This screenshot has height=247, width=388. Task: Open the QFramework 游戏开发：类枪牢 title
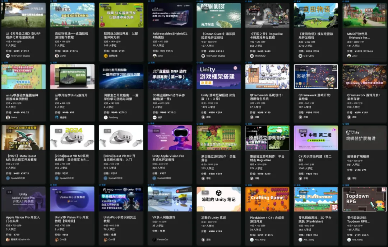pos(315,97)
